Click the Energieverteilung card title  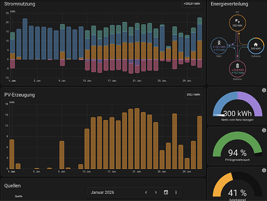(229, 4)
